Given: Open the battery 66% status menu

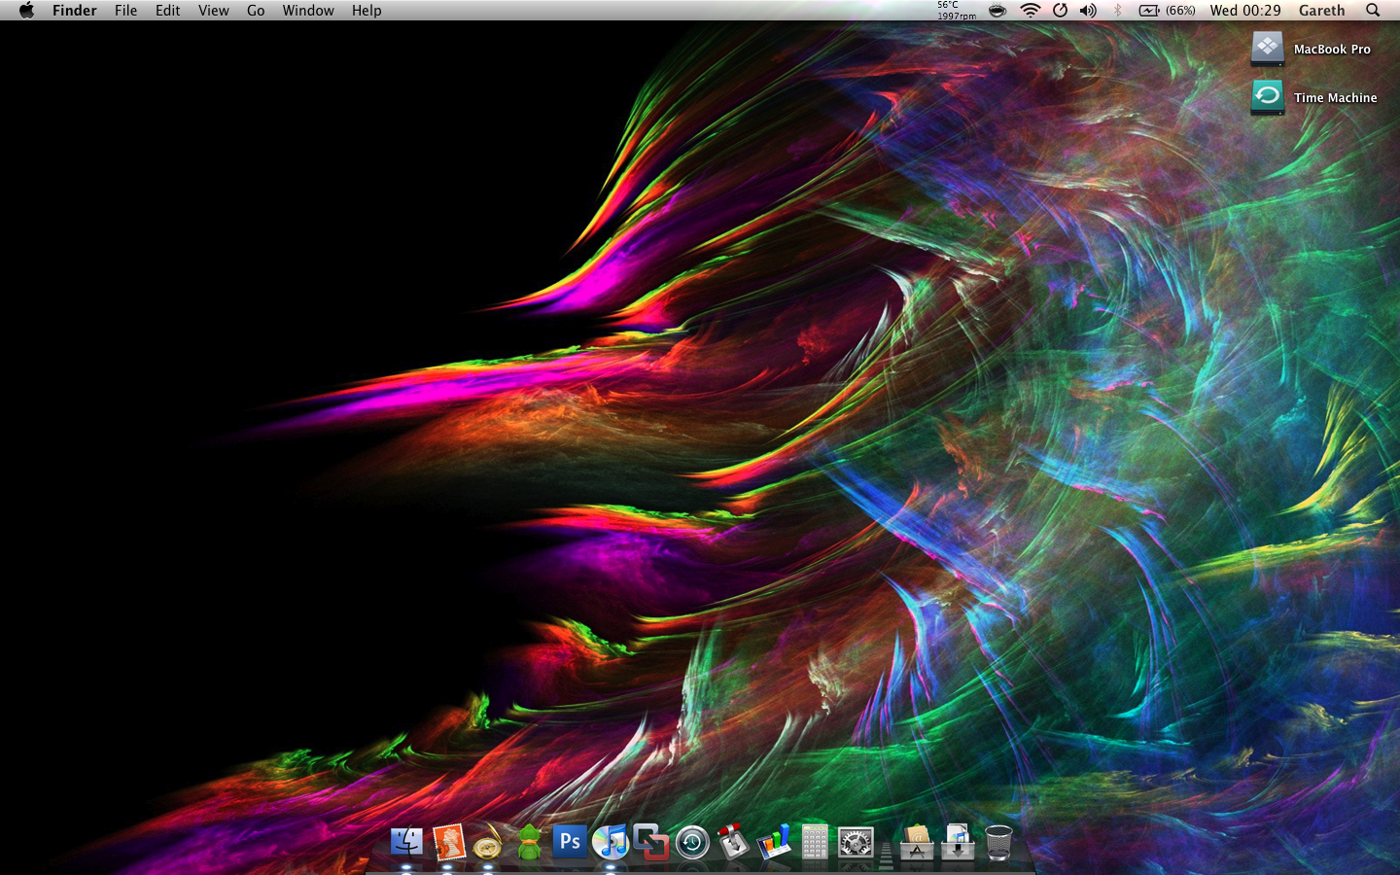Looking at the screenshot, I should tap(1167, 11).
